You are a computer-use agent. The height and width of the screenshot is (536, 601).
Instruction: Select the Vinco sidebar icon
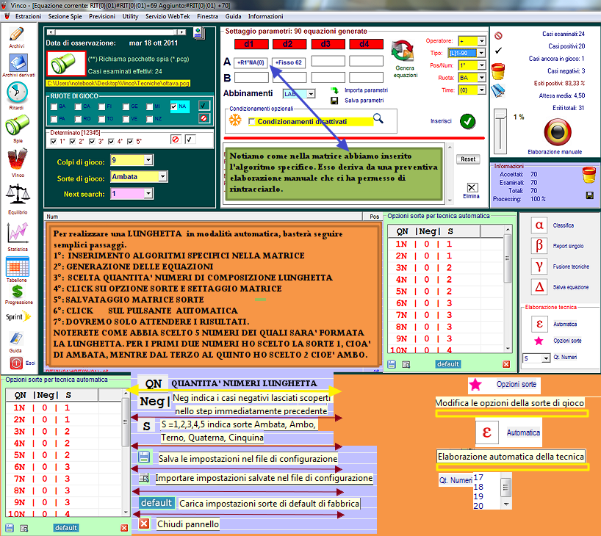[x=18, y=159]
